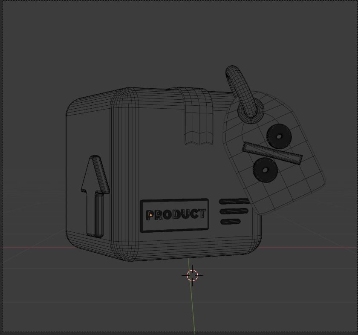Select the lower circle of the percent sign
Screen dimensions: 358x335
265,170
